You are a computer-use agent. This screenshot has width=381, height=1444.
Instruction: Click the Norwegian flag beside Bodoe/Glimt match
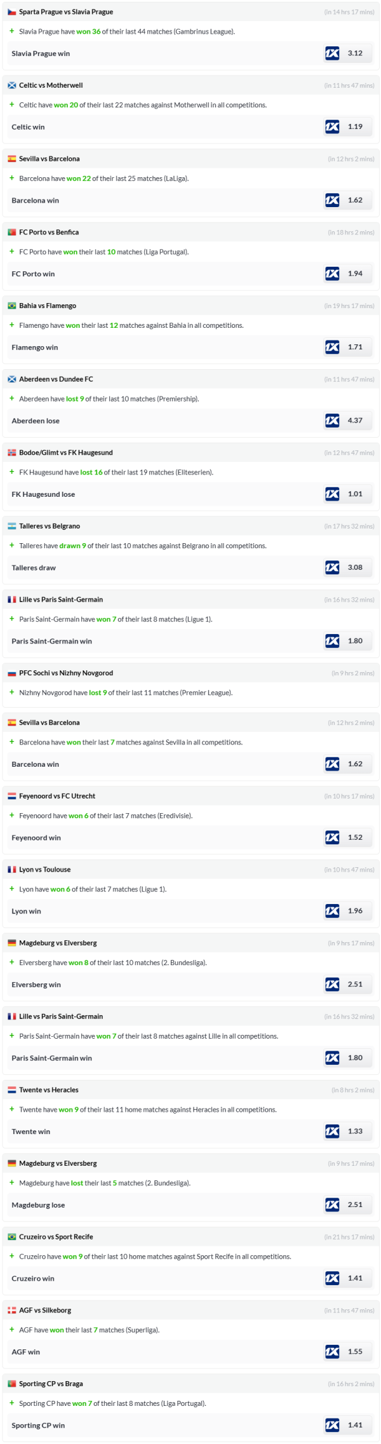click(x=11, y=453)
